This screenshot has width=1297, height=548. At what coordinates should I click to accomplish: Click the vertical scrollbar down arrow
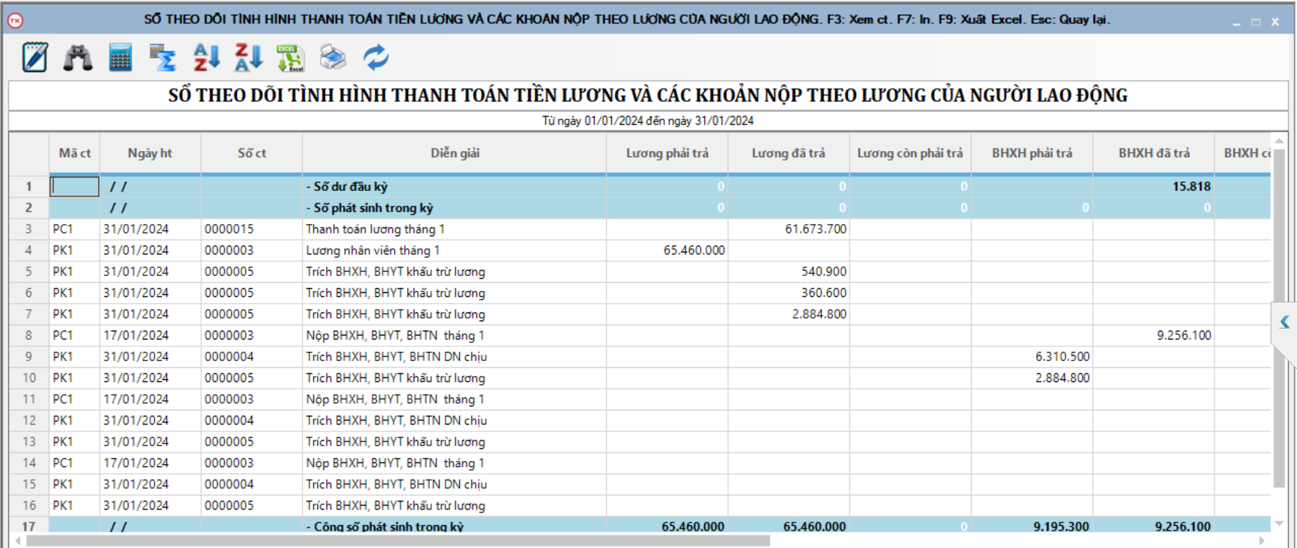tap(1278, 523)
